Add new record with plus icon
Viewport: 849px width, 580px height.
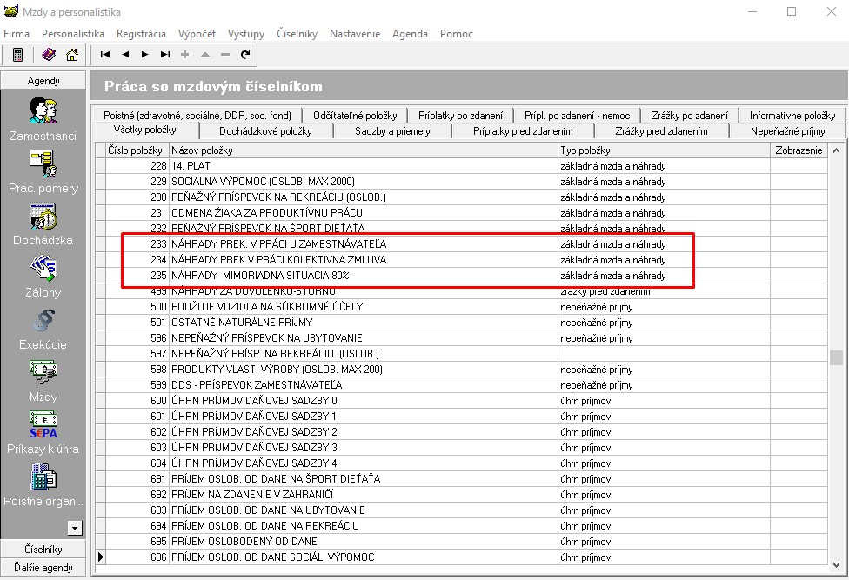coord(185,54)
